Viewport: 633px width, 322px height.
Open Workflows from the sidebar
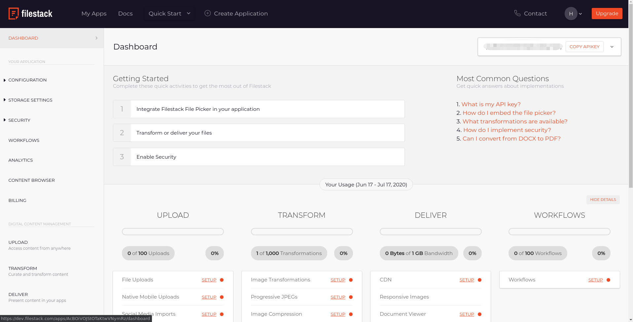click(24, 140)
